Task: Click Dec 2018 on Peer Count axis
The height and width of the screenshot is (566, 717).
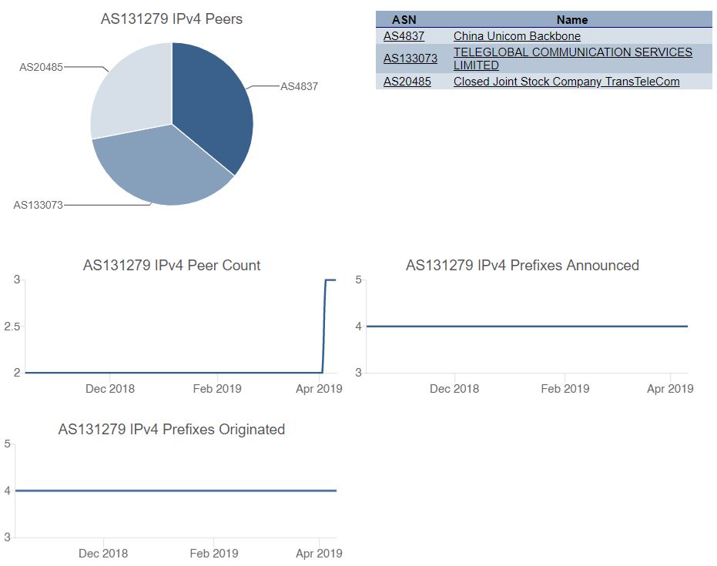Action: pyautogui.click(x=110, y=389)
